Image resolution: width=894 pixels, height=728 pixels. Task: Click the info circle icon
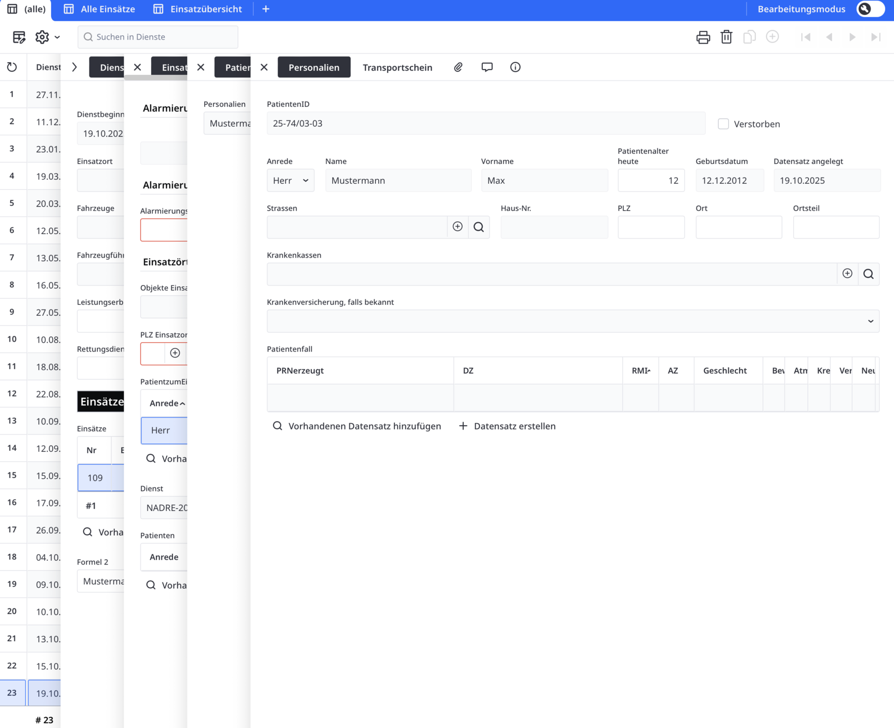click(515, 67)
